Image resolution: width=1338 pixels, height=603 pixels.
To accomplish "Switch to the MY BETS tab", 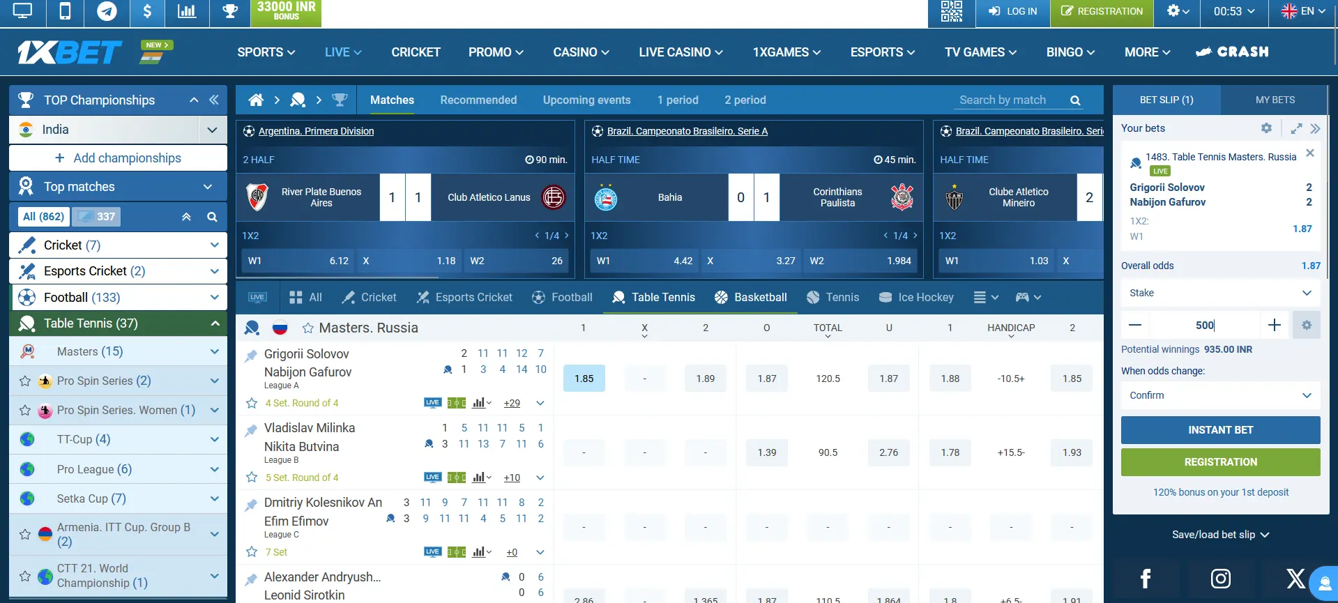I will (x=1275, y=100).
